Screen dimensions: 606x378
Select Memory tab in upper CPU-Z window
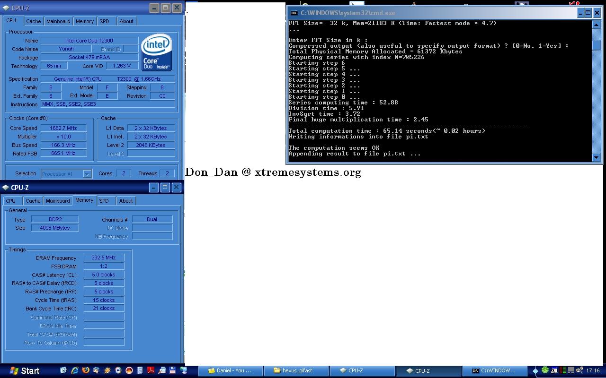point(85,21)
